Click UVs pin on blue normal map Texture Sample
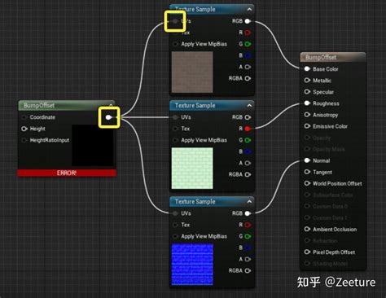 [x=175, y=213]
